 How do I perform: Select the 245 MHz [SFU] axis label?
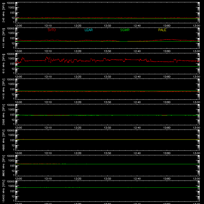[x=3, y=12]
